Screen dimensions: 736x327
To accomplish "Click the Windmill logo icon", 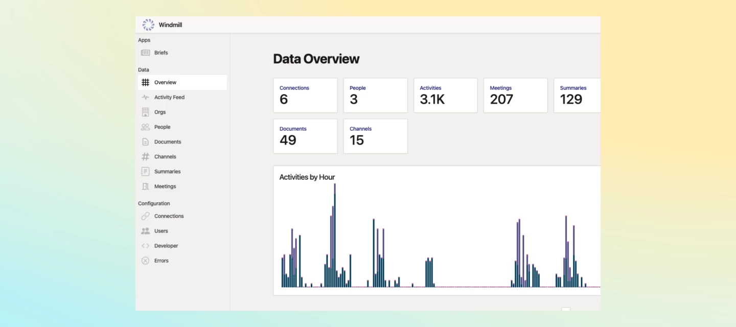I will (x=148, y=25).
